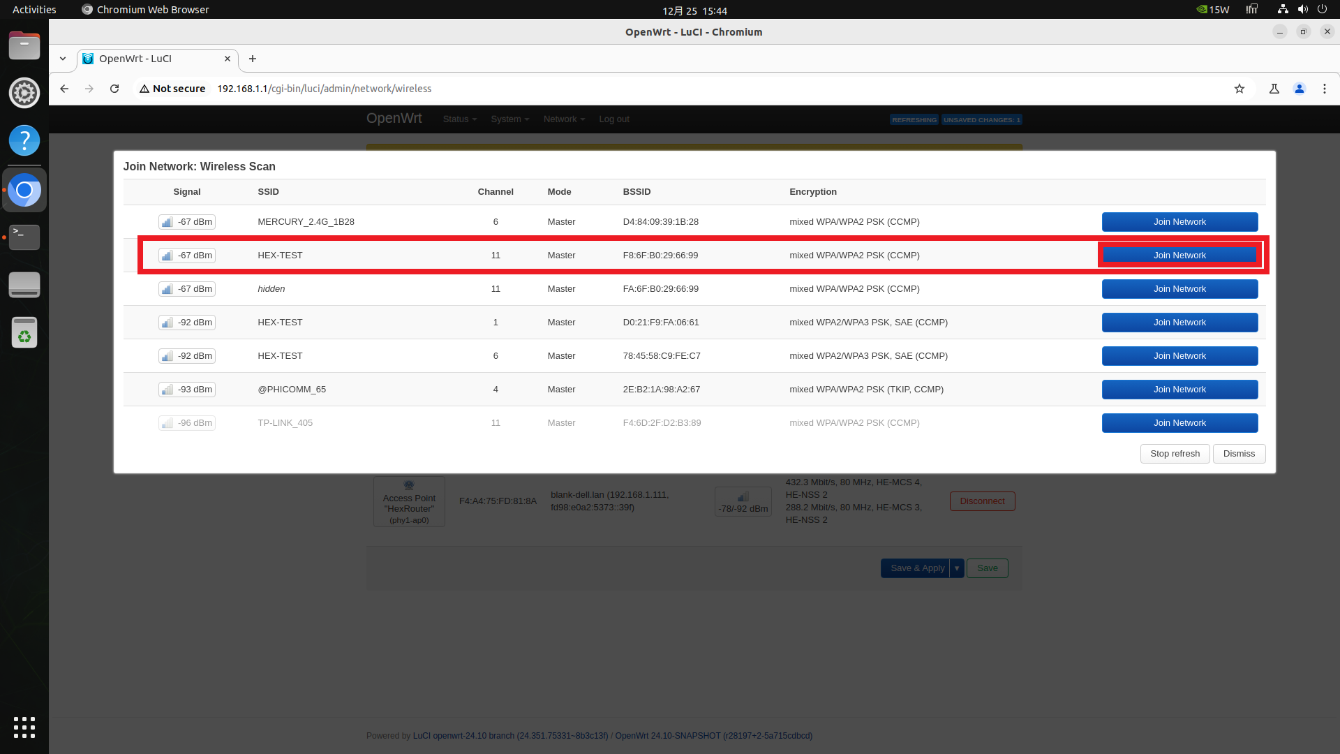Open Terminal from the Ubuntu dock
The height and width of the screenshot is (754, 1340).
[24, 237]
